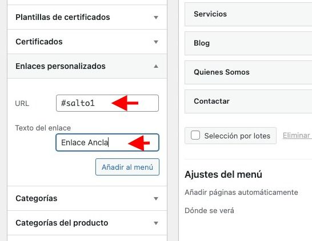Click the Selección por lotes label
Image resolution: width=312 pixels, height=241 pixels.
[237, 136]
